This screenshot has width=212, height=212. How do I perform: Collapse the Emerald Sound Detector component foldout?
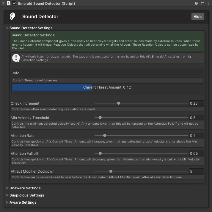point(3,4)
